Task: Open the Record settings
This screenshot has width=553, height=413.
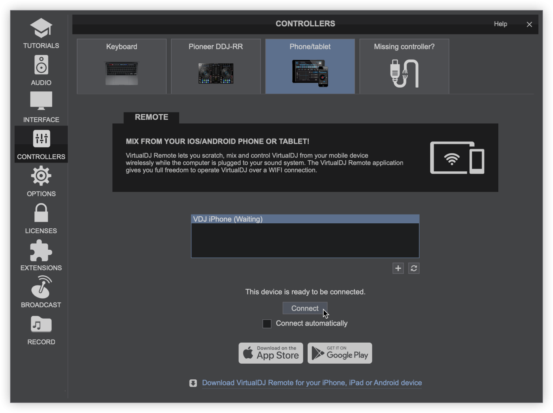Action: click(41, 330)
